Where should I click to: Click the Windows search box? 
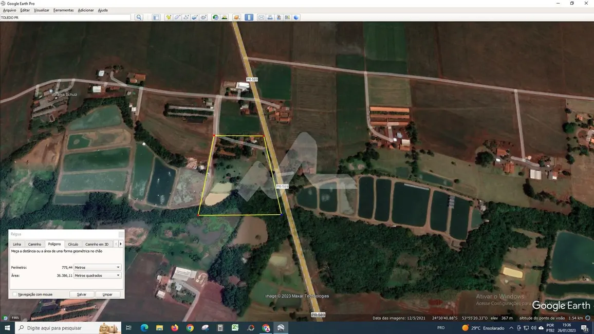68,328
